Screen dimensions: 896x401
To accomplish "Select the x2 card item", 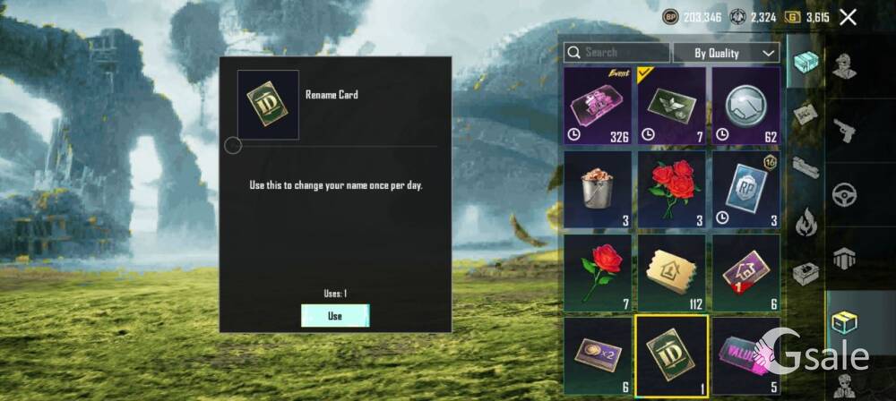I will pyautogui.click(x=598, y=356).
